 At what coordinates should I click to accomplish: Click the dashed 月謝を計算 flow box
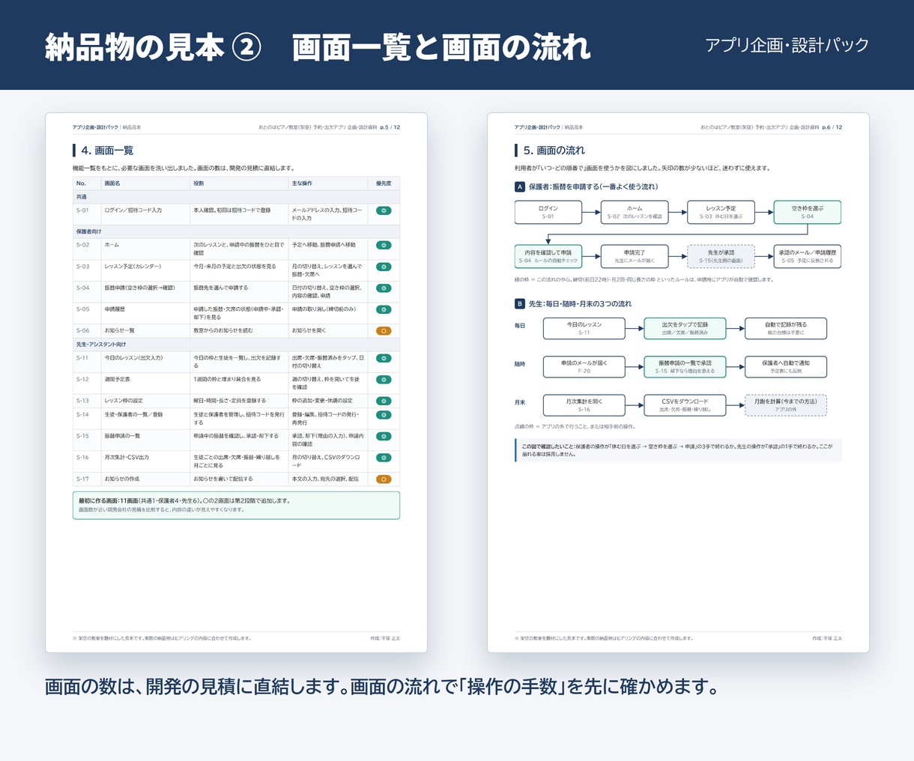click(786, 405)
